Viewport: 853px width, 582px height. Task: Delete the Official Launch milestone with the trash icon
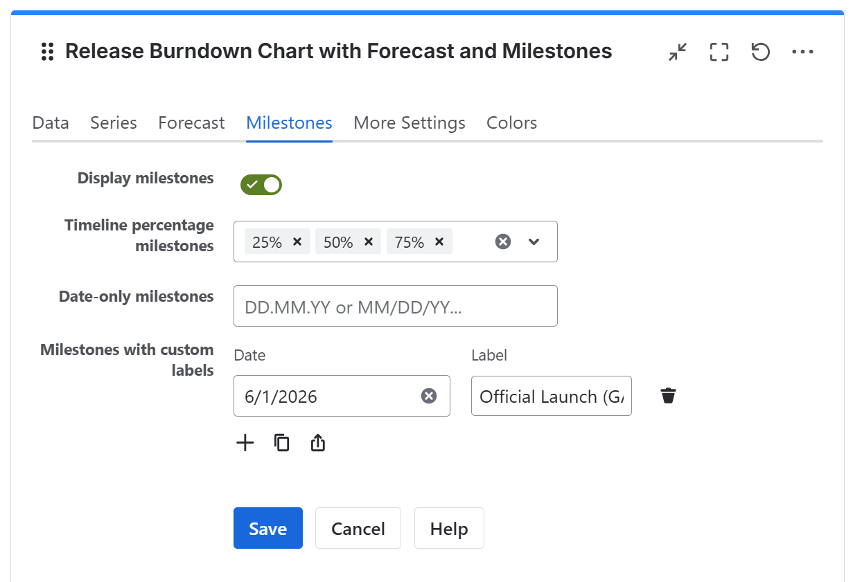coord(667,395)
